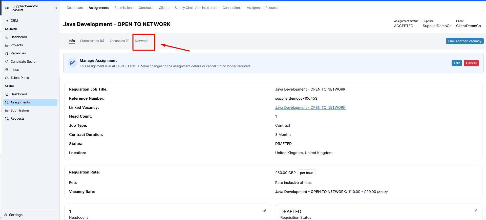Click the Candidate Search magnifier icon
The image size is (486, 220).
[7, 61]
